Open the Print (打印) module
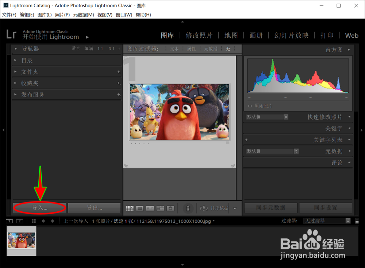Screen dimensions: 365x268 [x=327, y=35]
